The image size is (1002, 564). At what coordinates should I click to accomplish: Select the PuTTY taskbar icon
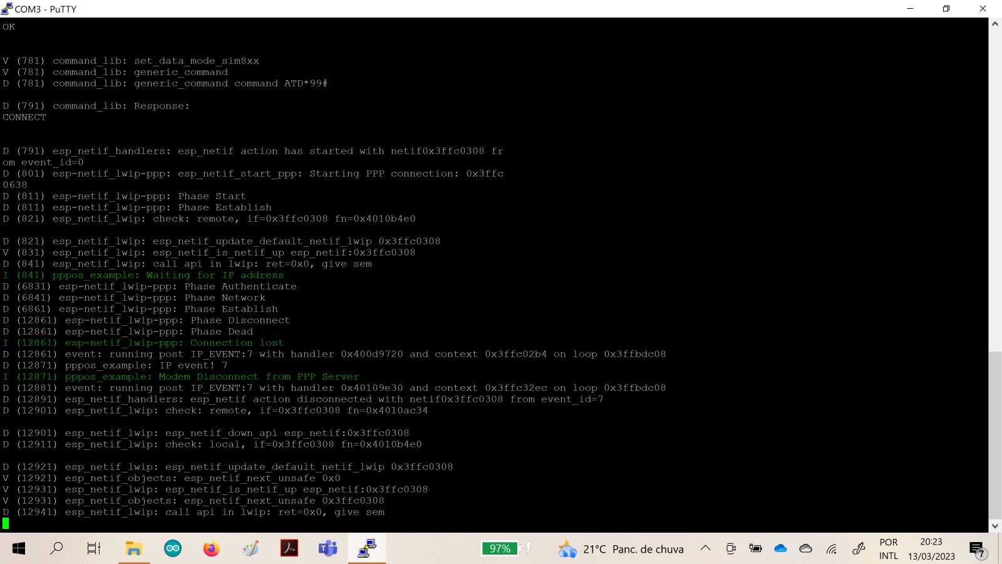(x=367, y=549)
